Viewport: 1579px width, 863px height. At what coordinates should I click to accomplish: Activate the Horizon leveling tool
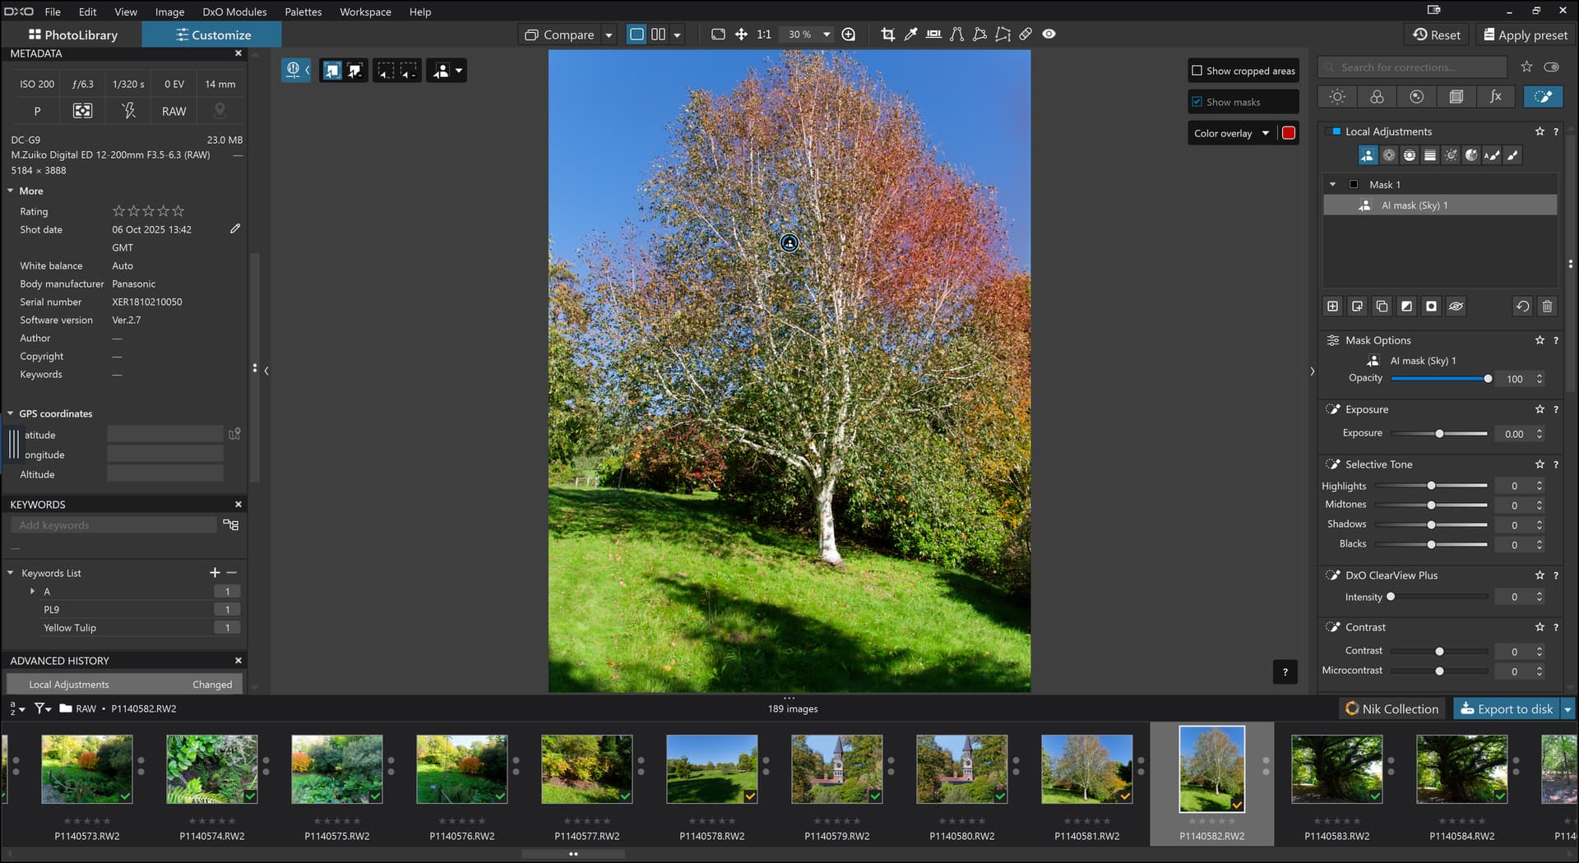(x=933, y=35)
